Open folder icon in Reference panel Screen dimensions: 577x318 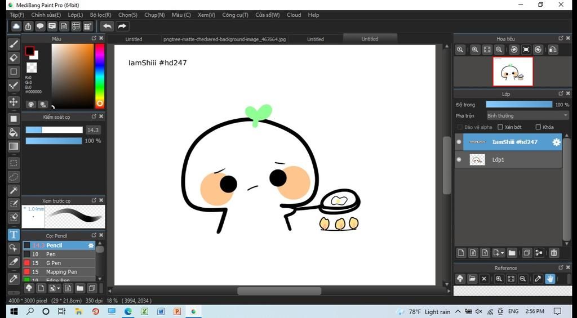pyautogui.click(x=472, y=279)
